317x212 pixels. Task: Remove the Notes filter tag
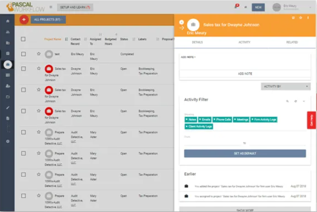click(x=186, y=119)
